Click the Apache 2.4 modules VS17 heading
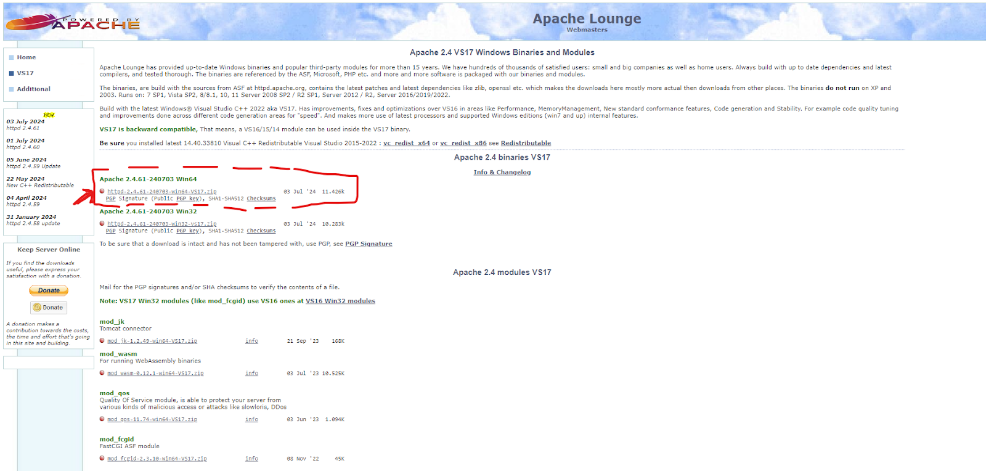 tap(502, 272)
